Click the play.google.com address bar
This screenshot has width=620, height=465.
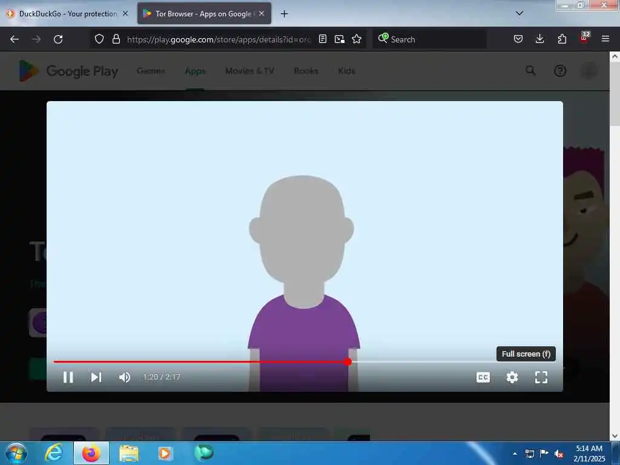pos(219,39)
